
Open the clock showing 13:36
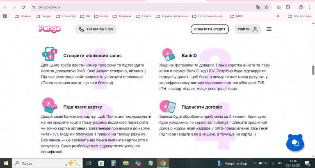pos(293,163)
